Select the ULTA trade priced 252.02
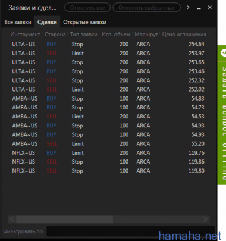 pos(108,89)
